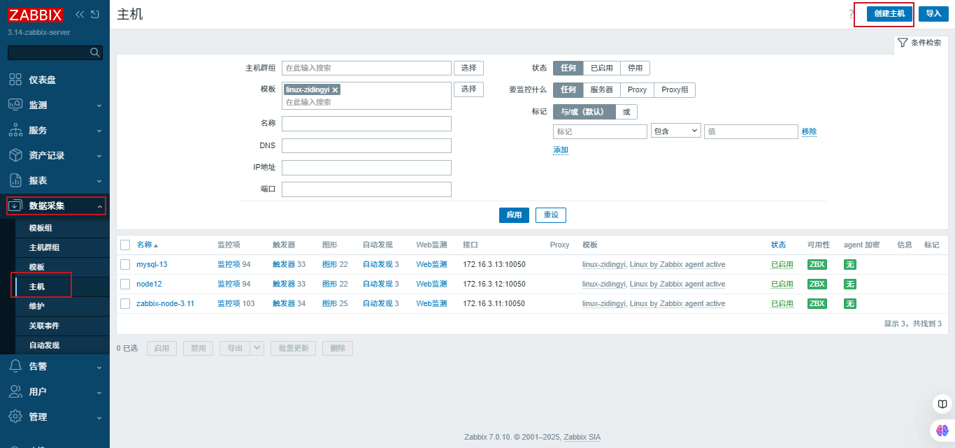Open the Dashboard (仪表盘) icon
Screen dimensions: 955x448
[x=15, y=80]
